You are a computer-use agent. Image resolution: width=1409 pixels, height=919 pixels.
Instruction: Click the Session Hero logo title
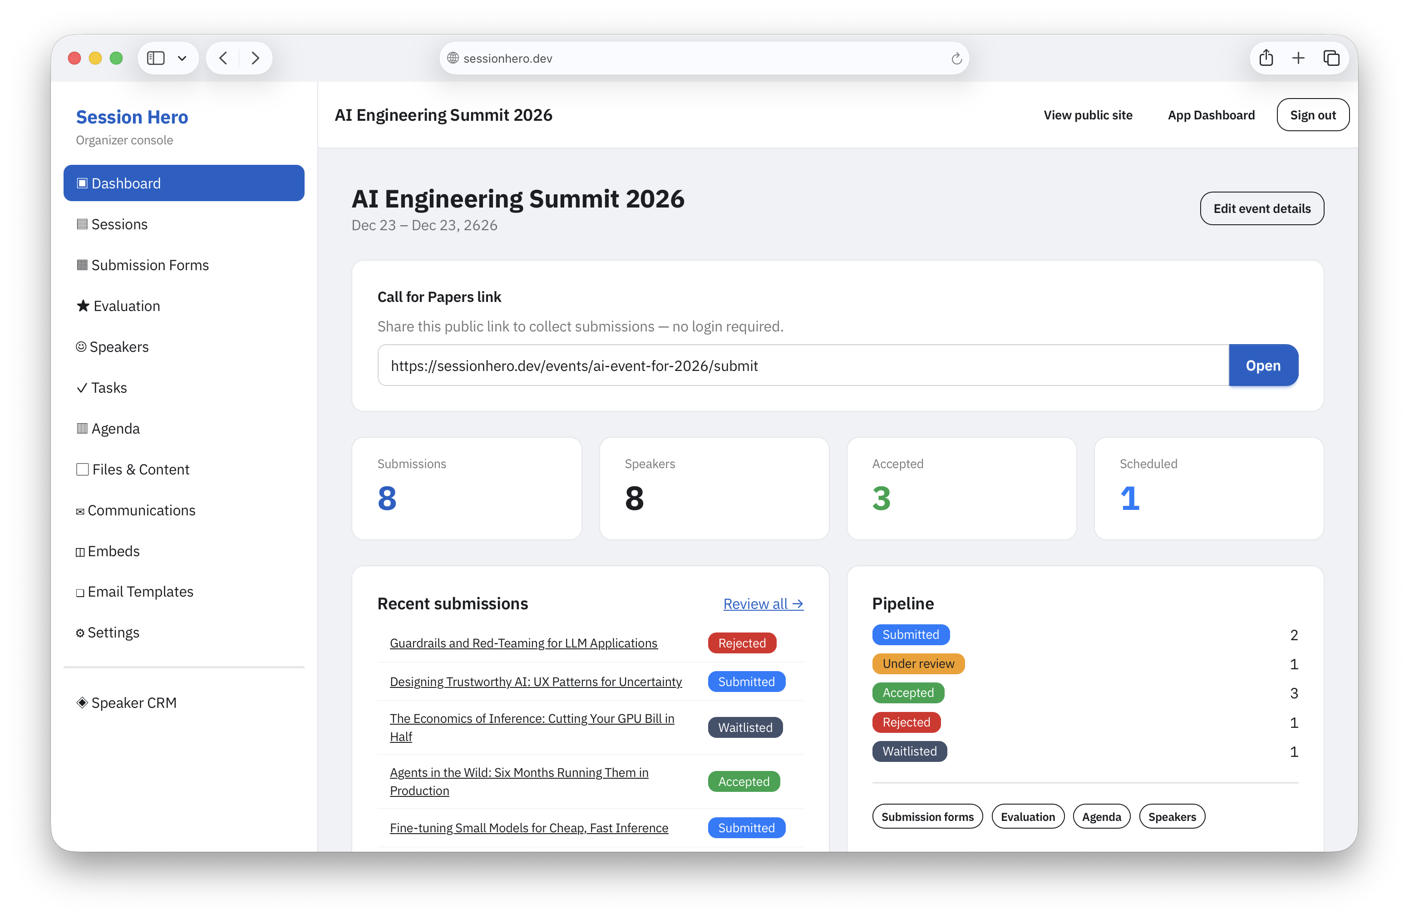(132, 117)
